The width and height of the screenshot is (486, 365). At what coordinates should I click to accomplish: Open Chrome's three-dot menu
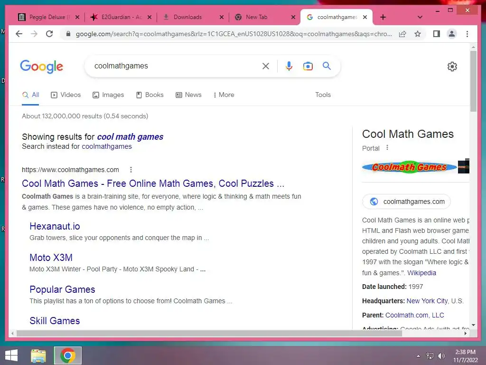[467, 34]
